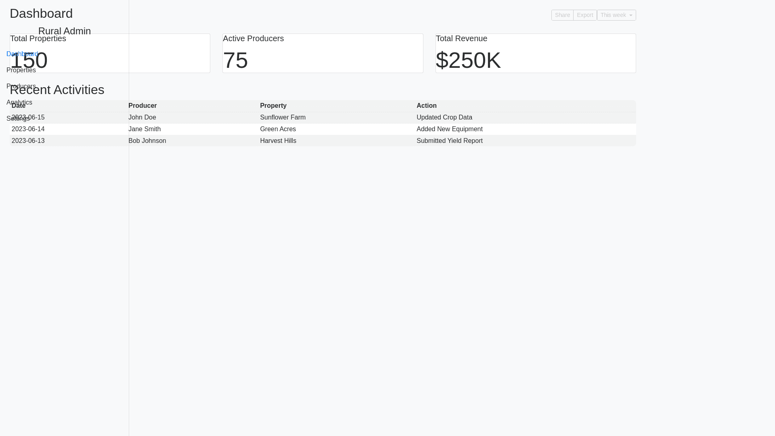Open Settings from the sidebar
The height and width of the screenshot is (436, 775).
coord(18,119)
